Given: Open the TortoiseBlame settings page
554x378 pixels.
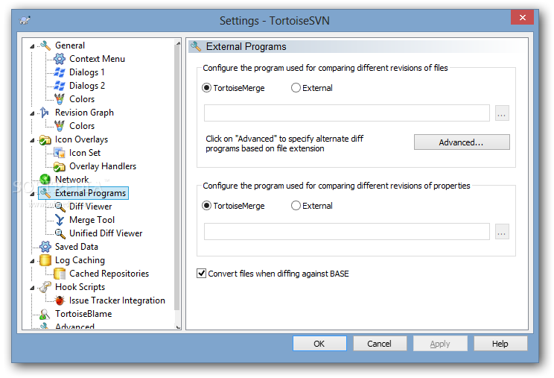Looking at the screenshot, I should pyautogui.click(x=83, y=314).
